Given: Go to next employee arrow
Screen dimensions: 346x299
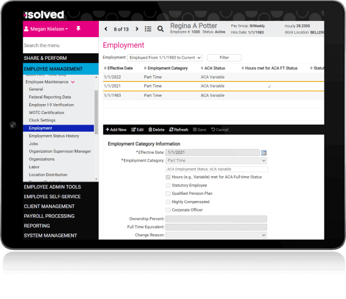Looking at the screenshot, I should (x=137, y=29).
